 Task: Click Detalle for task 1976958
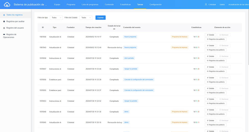coord(211,56)
